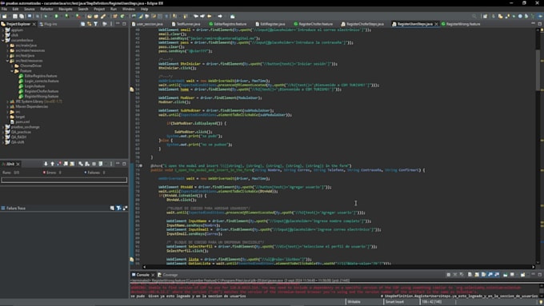Click the New file toolbar icon
544x306 pixels.
pyautogui.click(x=4, y=16)
